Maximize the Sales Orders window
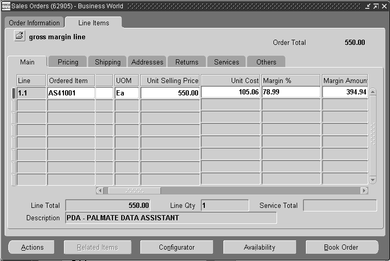Viewport: 390px width, 261px height. click(376, 6)
